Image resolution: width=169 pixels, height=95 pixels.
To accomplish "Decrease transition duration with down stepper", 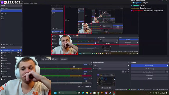I will 128,69.
